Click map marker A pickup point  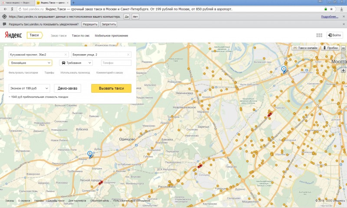[284, 70]
